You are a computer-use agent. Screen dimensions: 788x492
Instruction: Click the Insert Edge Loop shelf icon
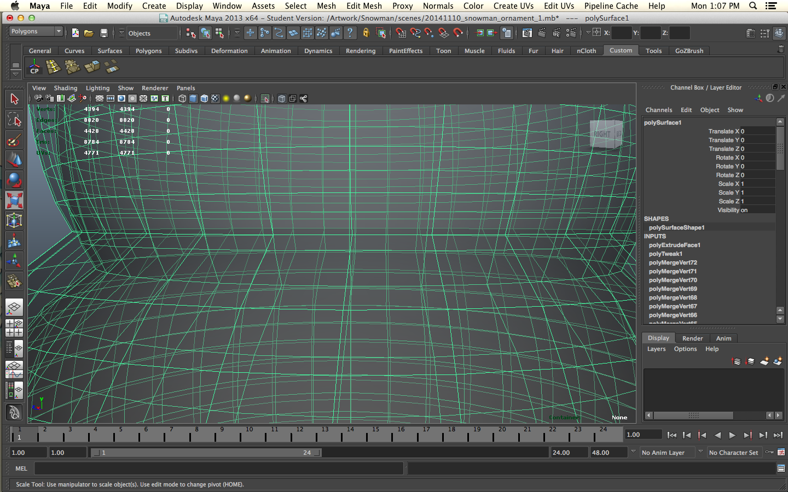point(53,67)
